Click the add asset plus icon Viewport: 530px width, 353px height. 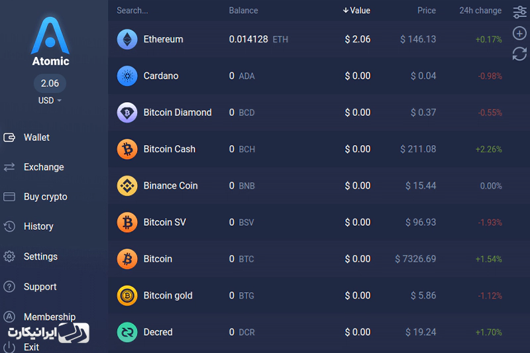[519, 33]
